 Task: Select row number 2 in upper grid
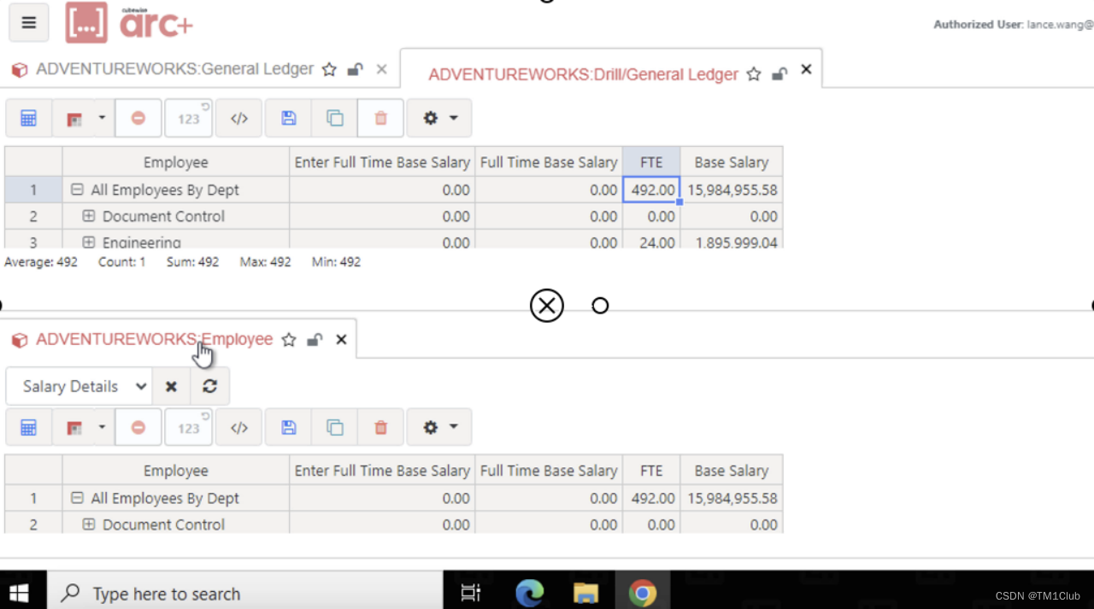click(33, 217)
